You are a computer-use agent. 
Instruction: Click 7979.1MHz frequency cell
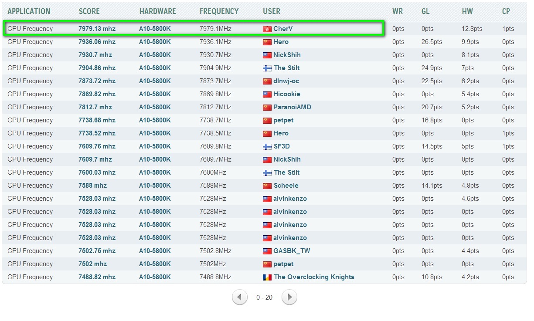(x=215, y=29)
